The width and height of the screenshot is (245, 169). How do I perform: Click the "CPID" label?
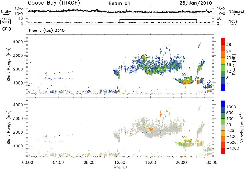7,29
